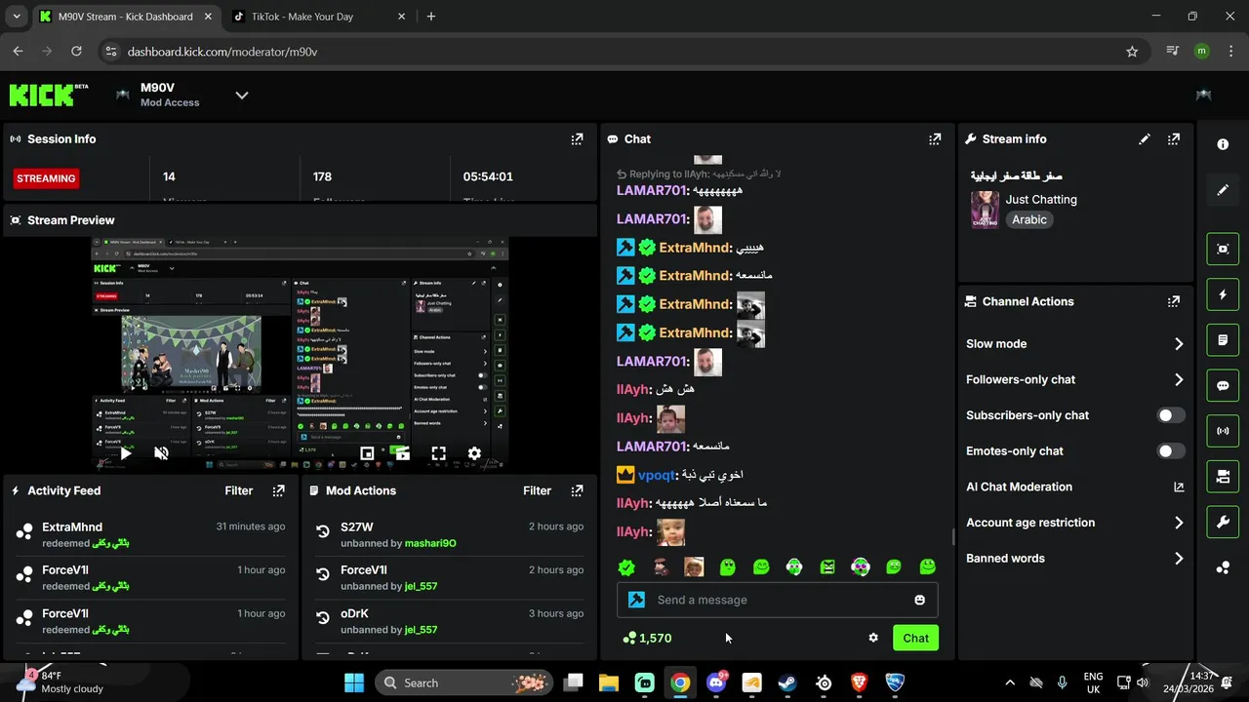Open Discord from the taskbar
Screen dimensions: 1249x702
click(716, 682)
